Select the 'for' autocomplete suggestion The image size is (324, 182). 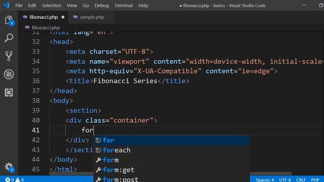click(x=172, y=141)
